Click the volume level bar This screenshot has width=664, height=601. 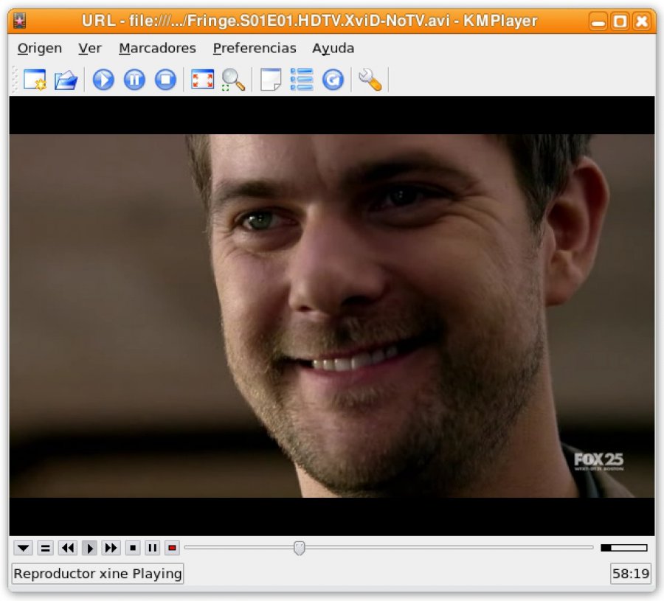click(623, 548)
